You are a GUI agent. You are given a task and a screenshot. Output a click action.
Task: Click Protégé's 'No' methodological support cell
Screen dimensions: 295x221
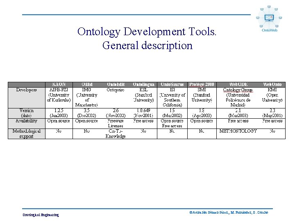point(202,134)
